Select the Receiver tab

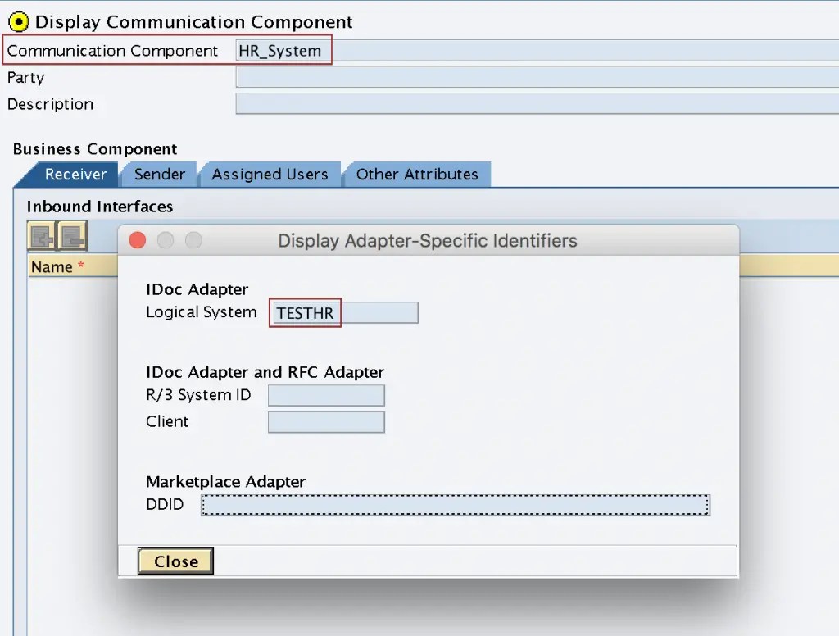tap(75, 174)
